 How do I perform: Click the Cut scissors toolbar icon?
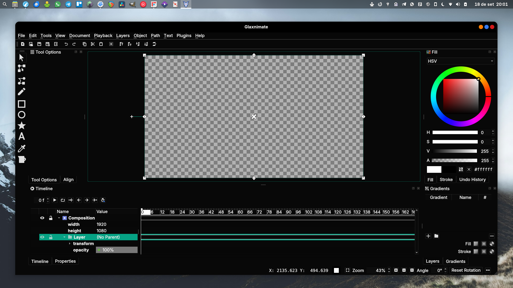pos(93,44)
